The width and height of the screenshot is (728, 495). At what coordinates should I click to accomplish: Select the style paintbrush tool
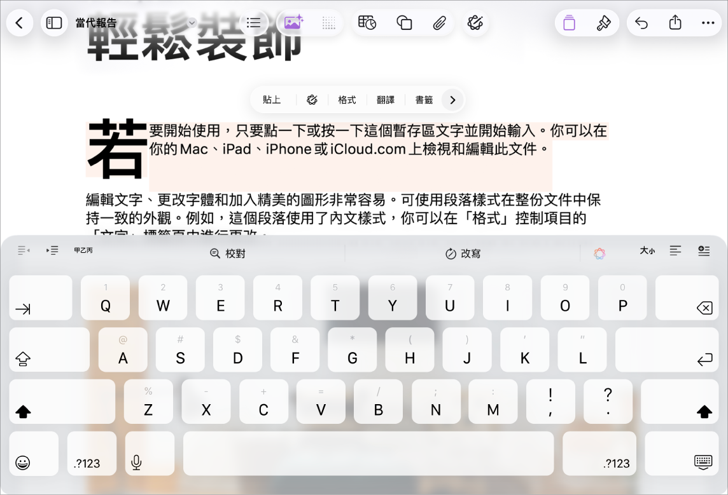[603, 23]
